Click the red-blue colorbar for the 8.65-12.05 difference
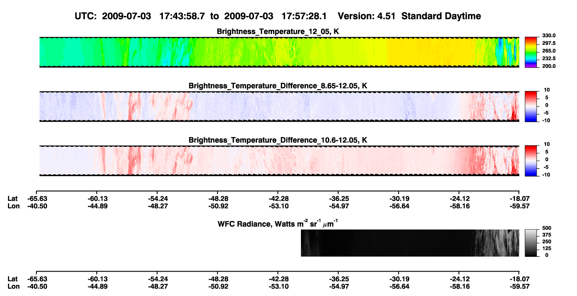 531,107
